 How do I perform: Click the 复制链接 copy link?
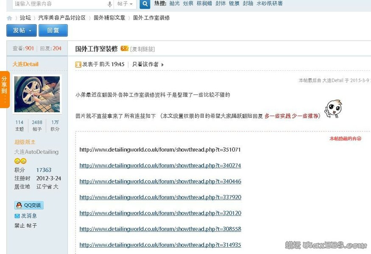tap(144, 48)
